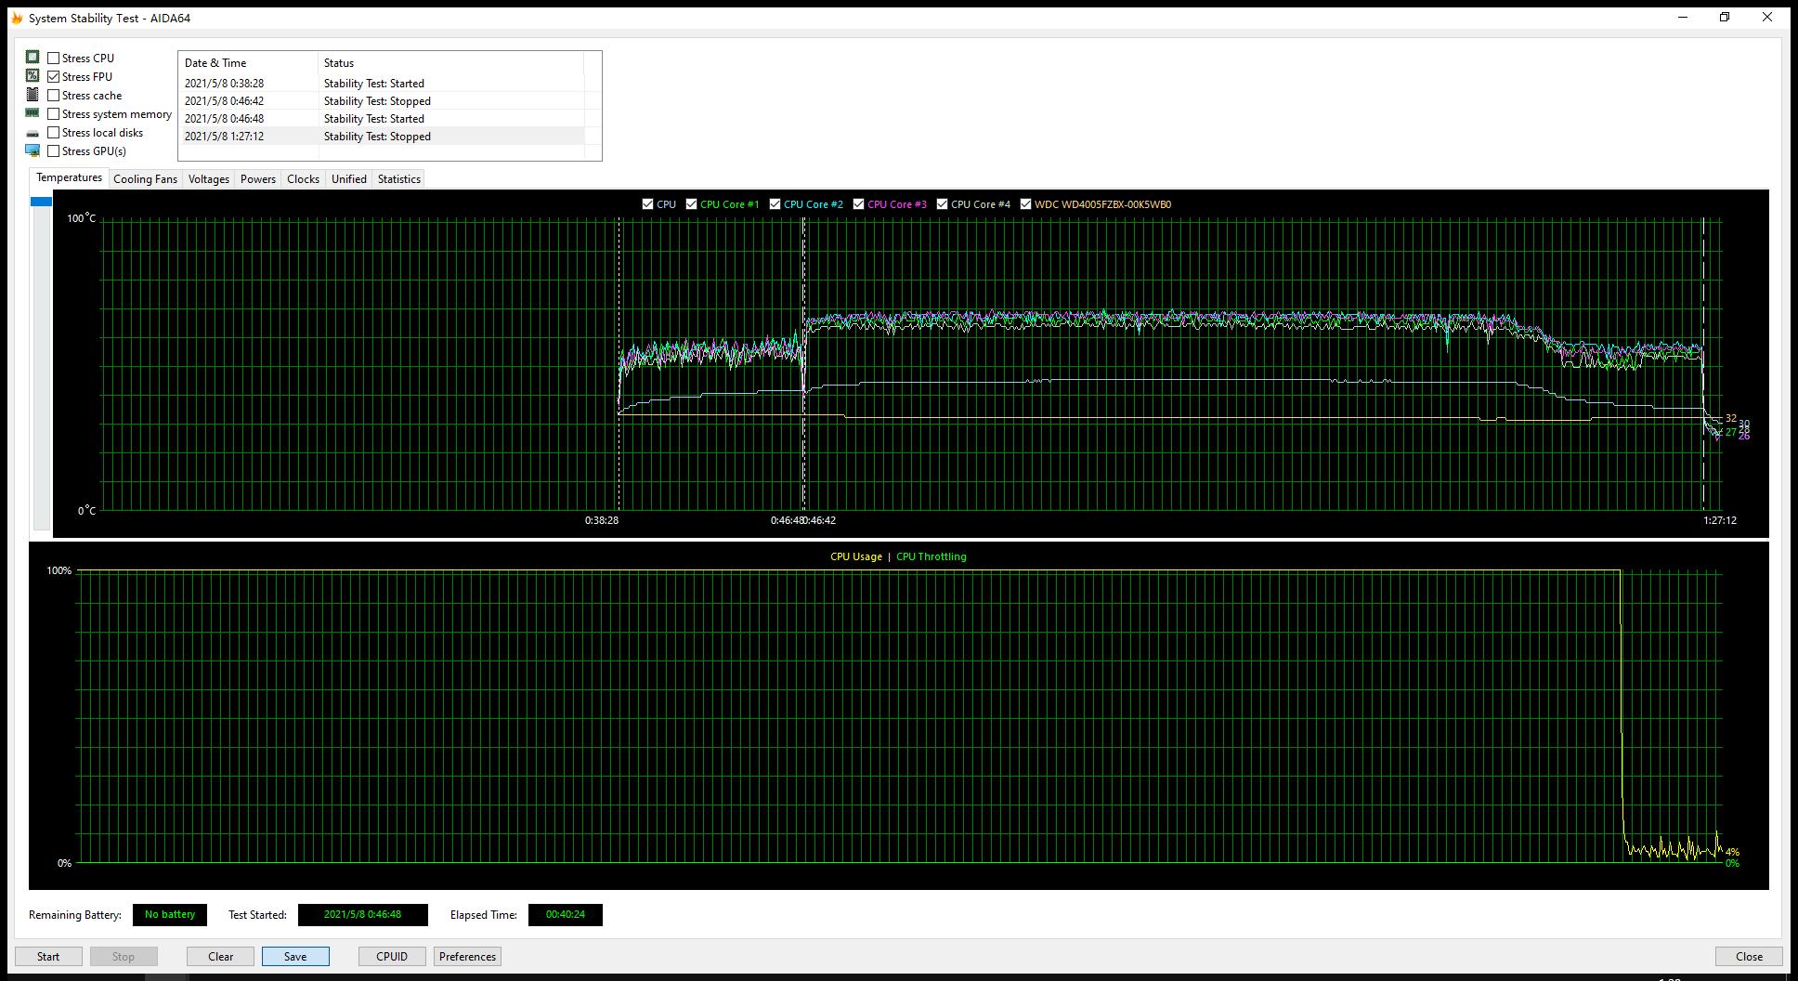This screenshot has width=1798, height=981.
Task: Switch to the Voltages tab
Action: coord(208,179)
